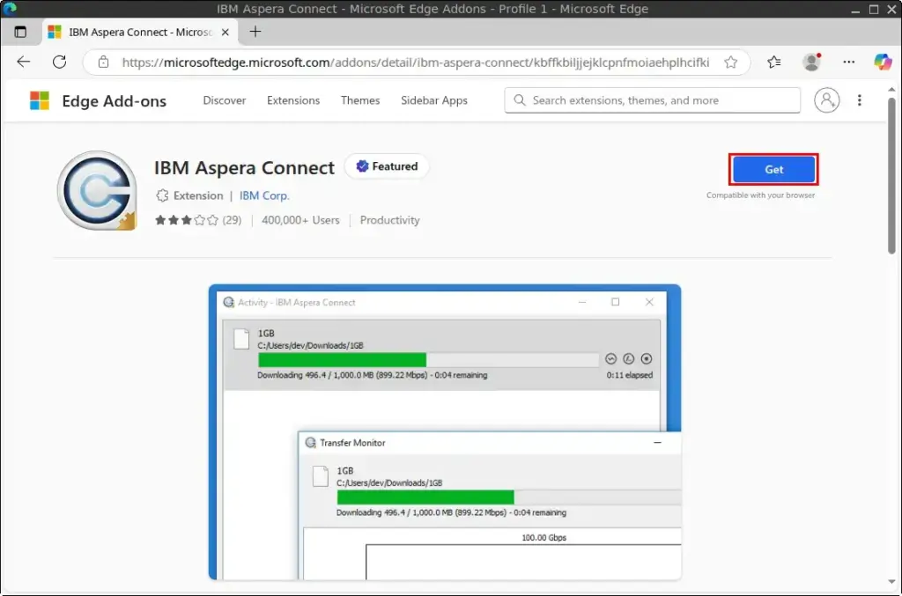The height and width of the screenshot is (596, 902).
Task: Open the Edge Add-ons sign-in profile icon
Action: click(826, 100)
